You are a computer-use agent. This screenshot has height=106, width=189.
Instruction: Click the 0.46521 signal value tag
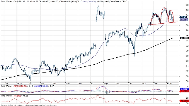pyautogui.click(x=185, y=89)
